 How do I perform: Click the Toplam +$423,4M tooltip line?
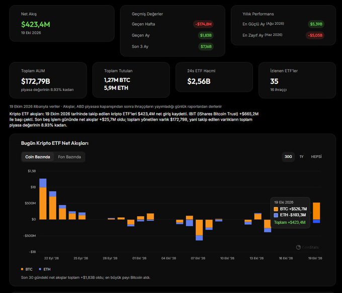coord(290,222)
